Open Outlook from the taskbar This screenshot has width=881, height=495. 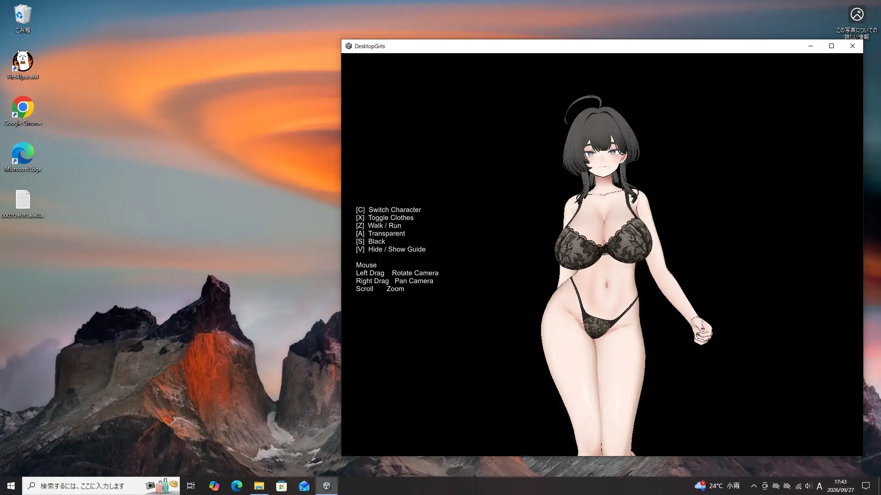[x=304, y=486]
